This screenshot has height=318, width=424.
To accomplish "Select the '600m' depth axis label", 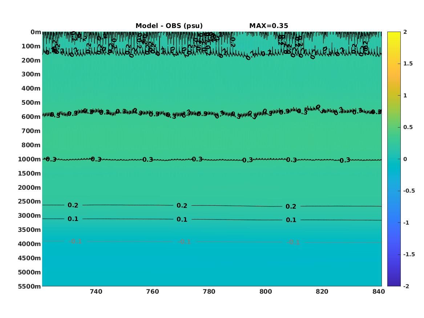I will pyautogui.click(x=31, y=117).
